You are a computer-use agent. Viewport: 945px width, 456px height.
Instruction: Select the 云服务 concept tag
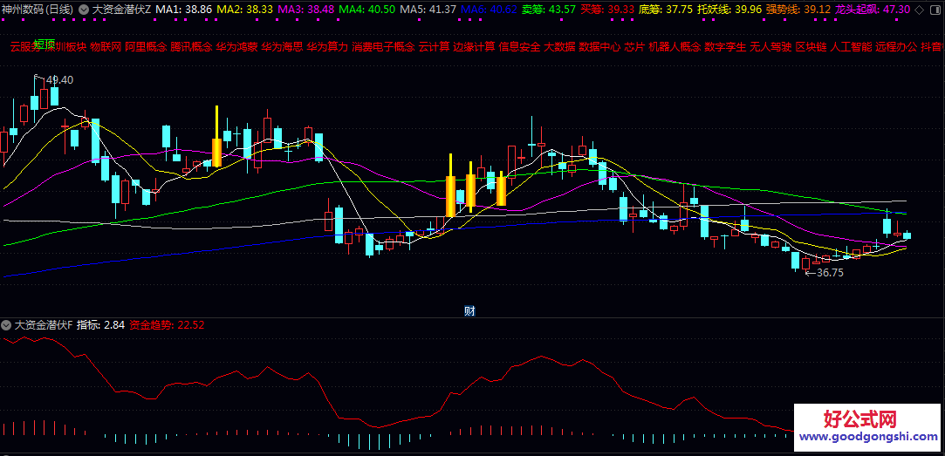[24, 46]
